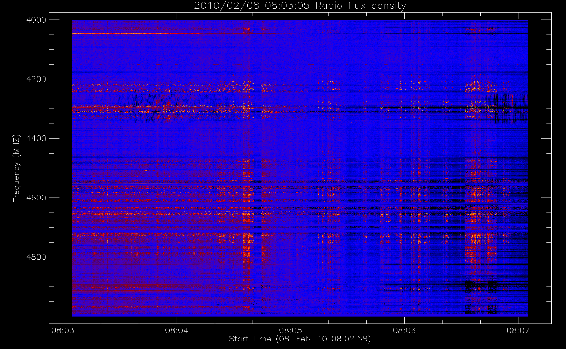This screenshot has height=349, width=566.
Task: Click the 4800 frequency tick label
Action: coord(36,257)
